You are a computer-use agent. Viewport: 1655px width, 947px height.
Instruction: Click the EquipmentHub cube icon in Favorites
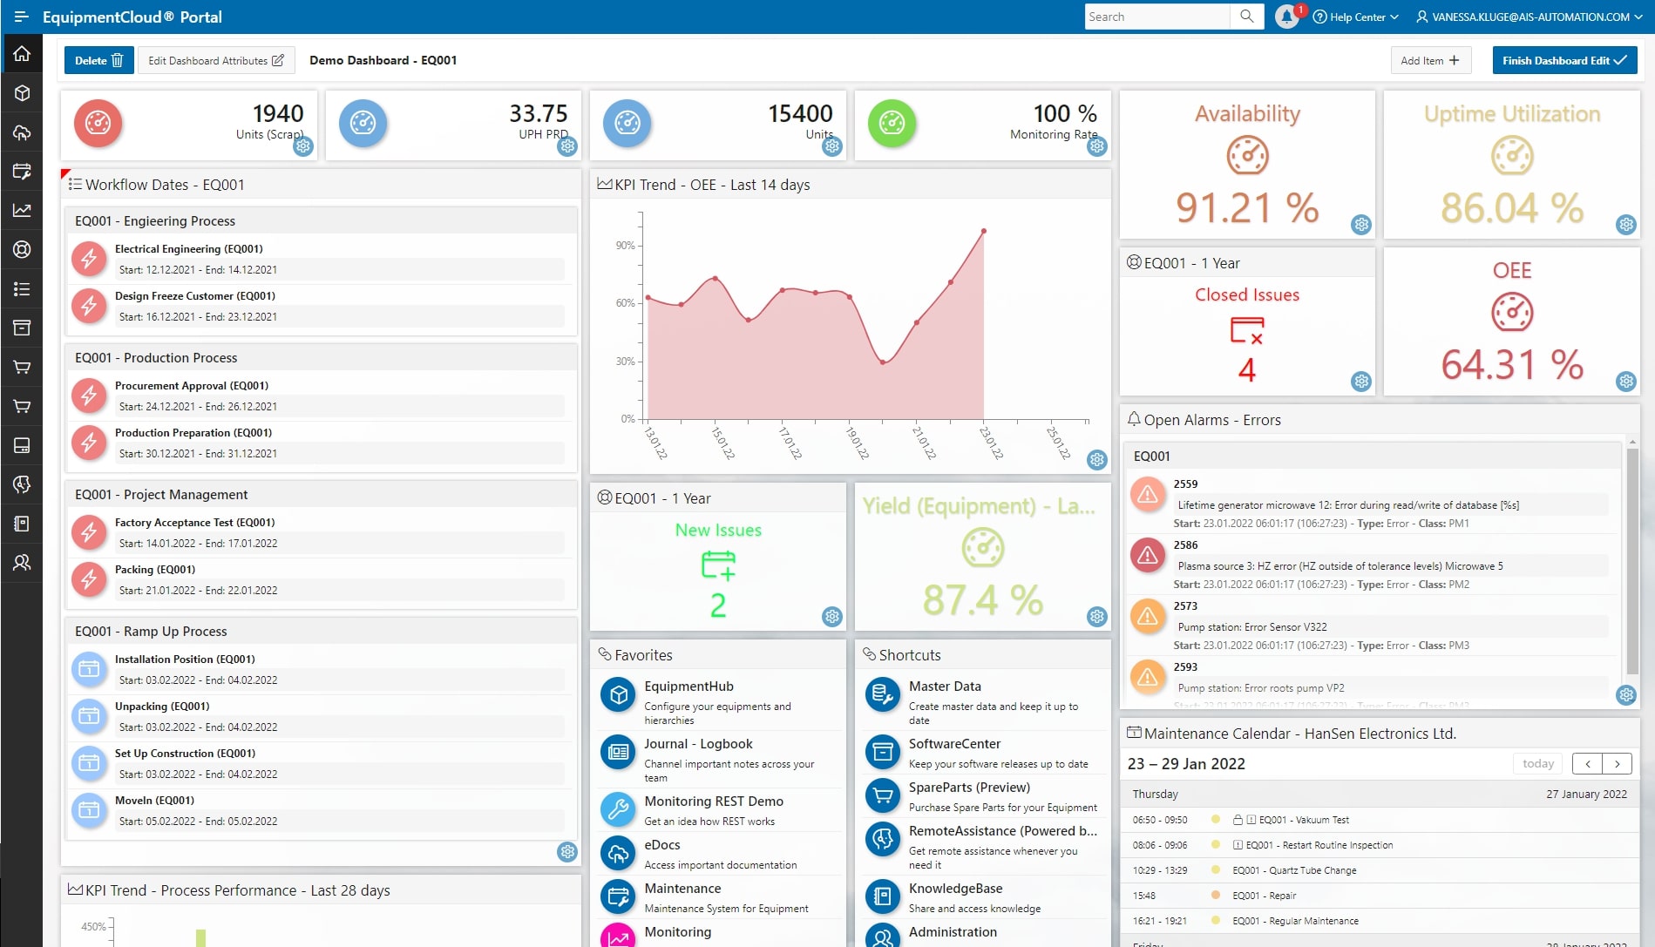click(x=618, y=695)
